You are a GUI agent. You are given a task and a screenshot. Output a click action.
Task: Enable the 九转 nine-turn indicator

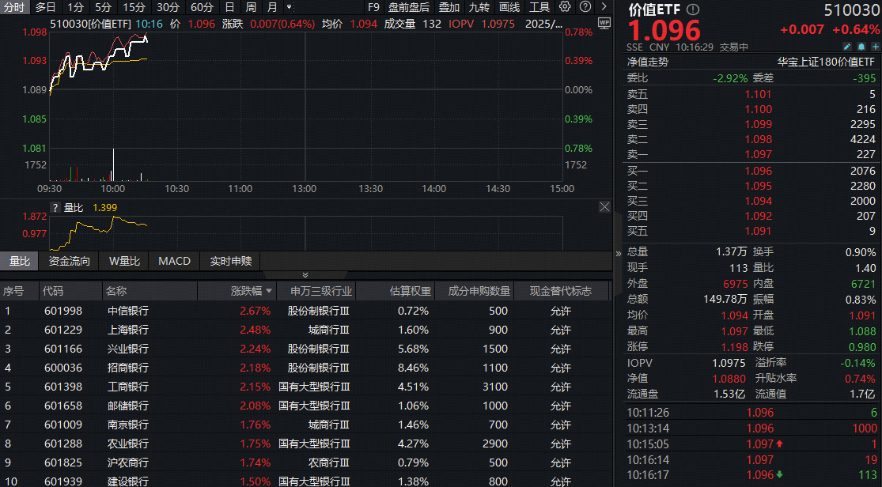(481, 7)
